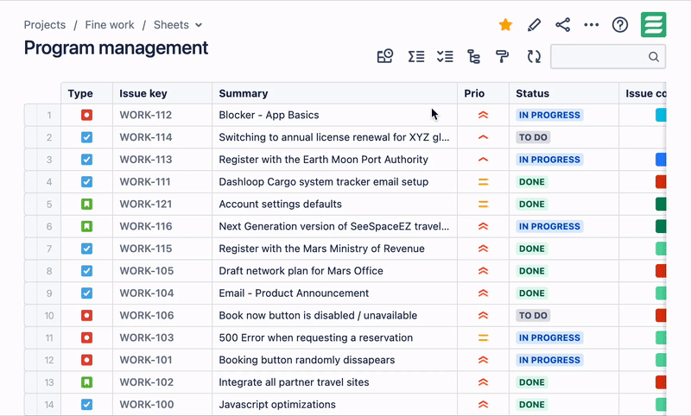Click the IN PROGRESS status of WORK-103
This screenshot has height=416, width=691.
click(x=549, y=337)
